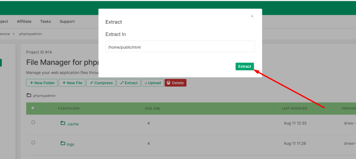Click the phpmyadmin folder path label
Screen dimensions: 356x159
(x=44, y=95)
